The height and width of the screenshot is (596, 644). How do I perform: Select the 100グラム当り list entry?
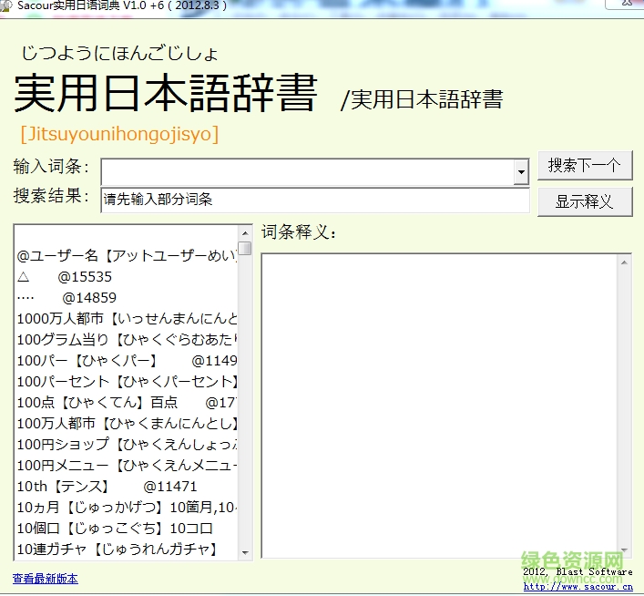click(x=127, y=340)
